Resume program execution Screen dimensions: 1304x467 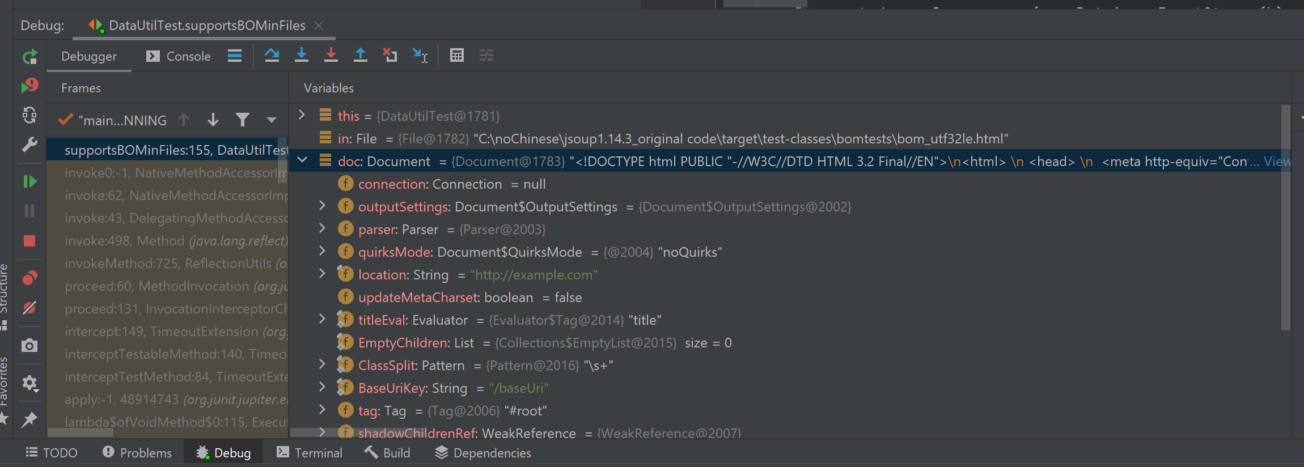29,181
